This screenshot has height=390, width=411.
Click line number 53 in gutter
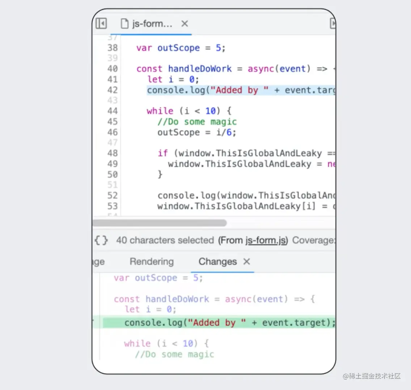(113, 206)
